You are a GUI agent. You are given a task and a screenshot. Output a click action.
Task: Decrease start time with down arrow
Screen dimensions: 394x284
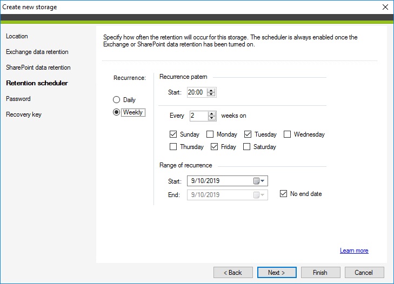211,94
